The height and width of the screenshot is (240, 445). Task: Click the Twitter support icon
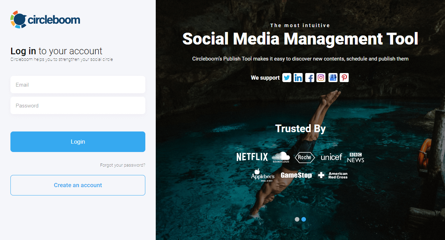(x=287, y=78)
